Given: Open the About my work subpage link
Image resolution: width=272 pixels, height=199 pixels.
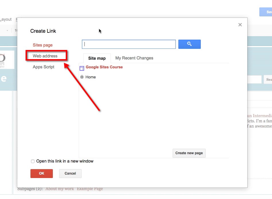Looking at the screenshot, I should pos(59,189).
